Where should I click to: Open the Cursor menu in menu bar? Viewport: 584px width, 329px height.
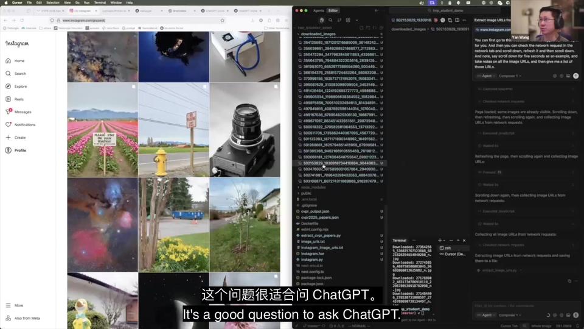pyautogui.click(x=17, y=2)
